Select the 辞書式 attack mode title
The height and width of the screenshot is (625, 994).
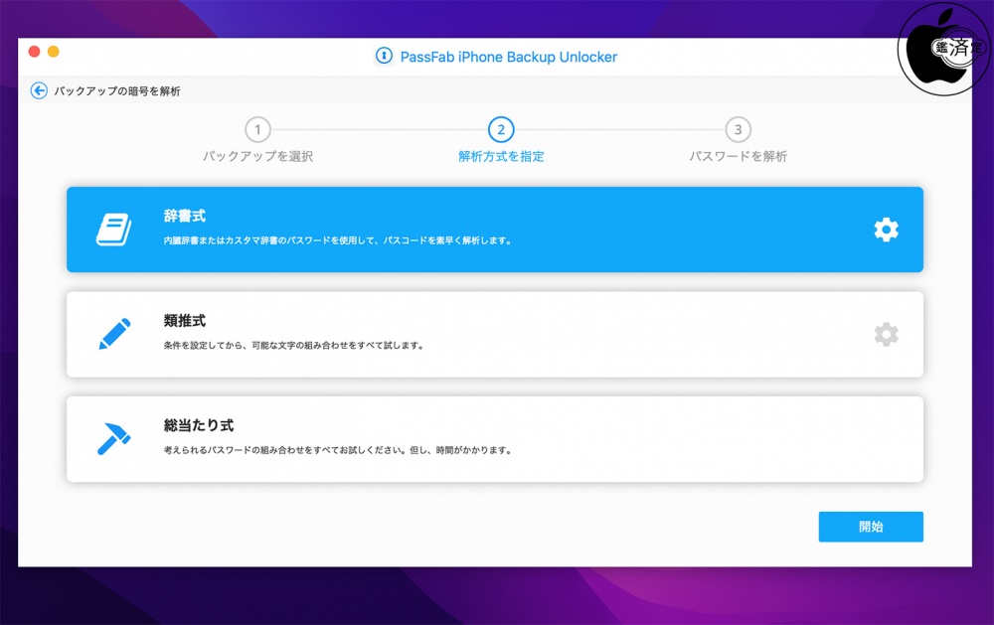pyautogui.click(x=185, y=216)
